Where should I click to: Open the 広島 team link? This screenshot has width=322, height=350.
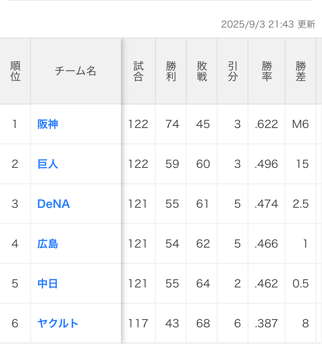tap(48, 244)
